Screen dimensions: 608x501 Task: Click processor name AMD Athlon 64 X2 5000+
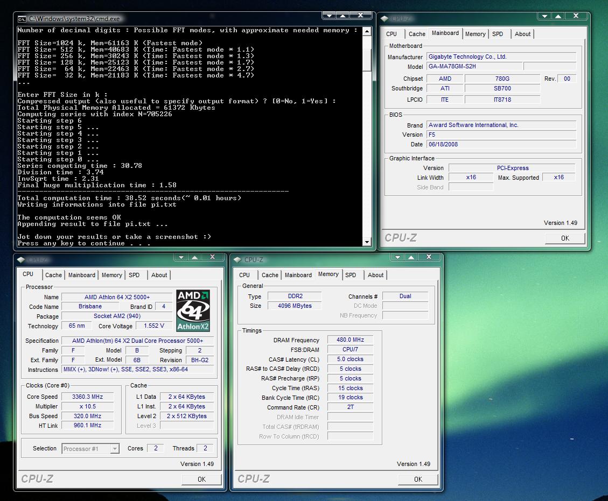117,297
